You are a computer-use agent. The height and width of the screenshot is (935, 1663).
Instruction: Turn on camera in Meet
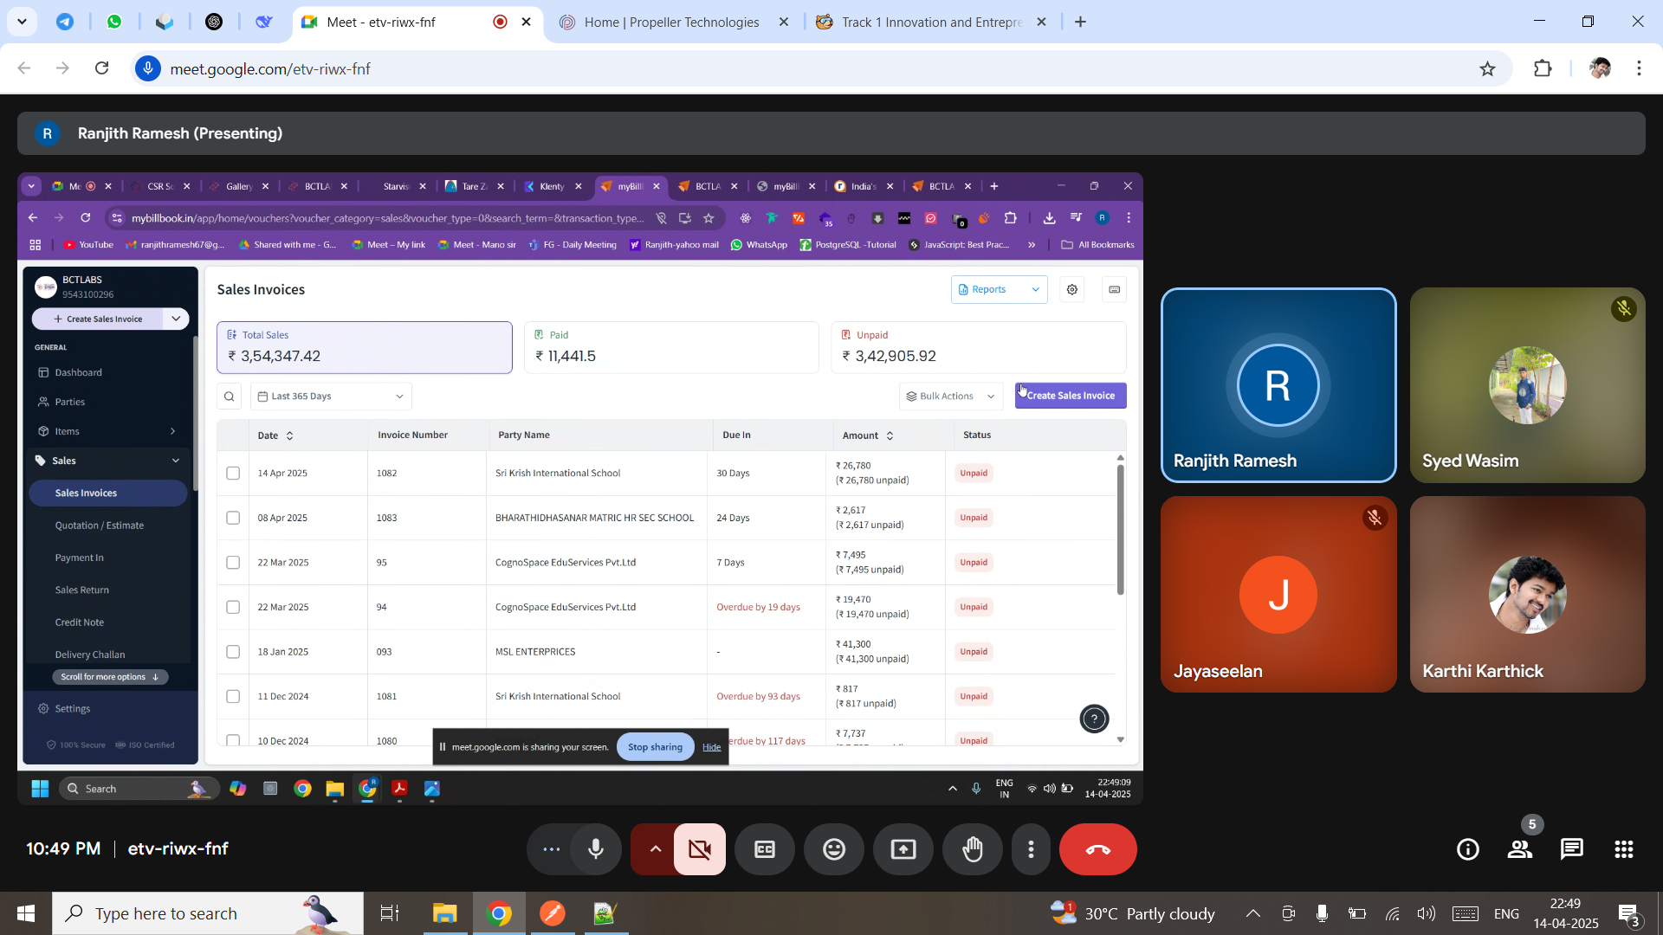[700, 849]
